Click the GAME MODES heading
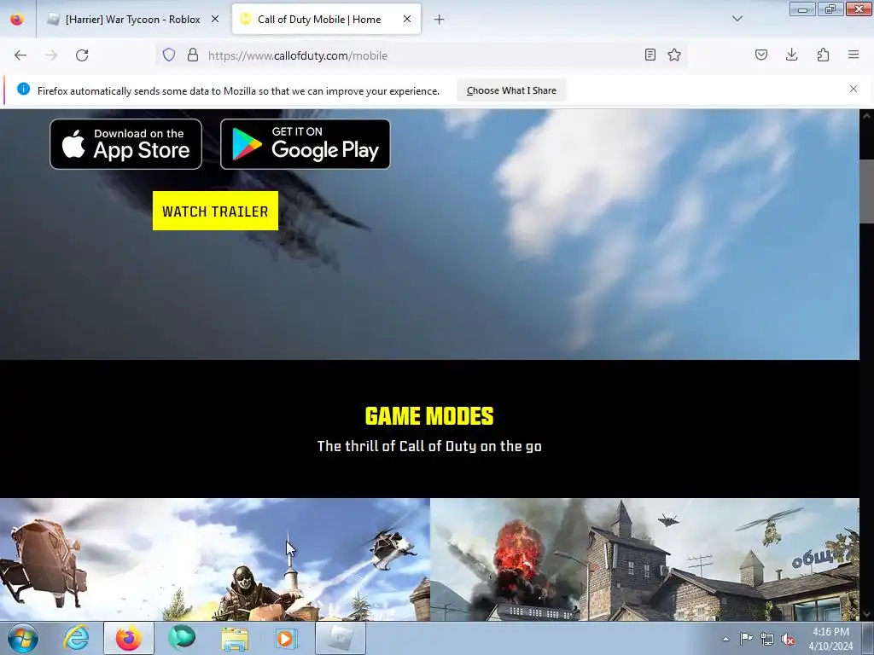The height and width of the screenshot is (655, 874). (429, 416)
